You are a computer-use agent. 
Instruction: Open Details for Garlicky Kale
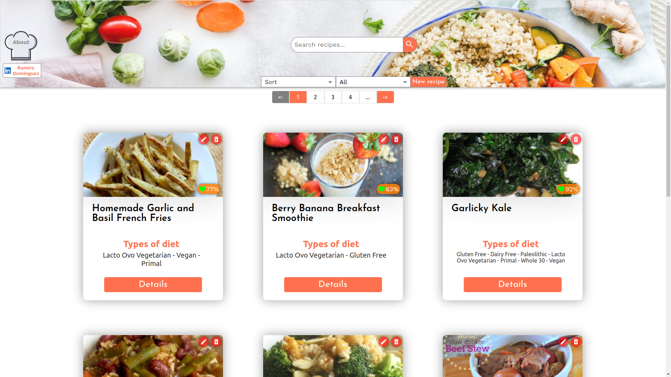tap(512, 284)
